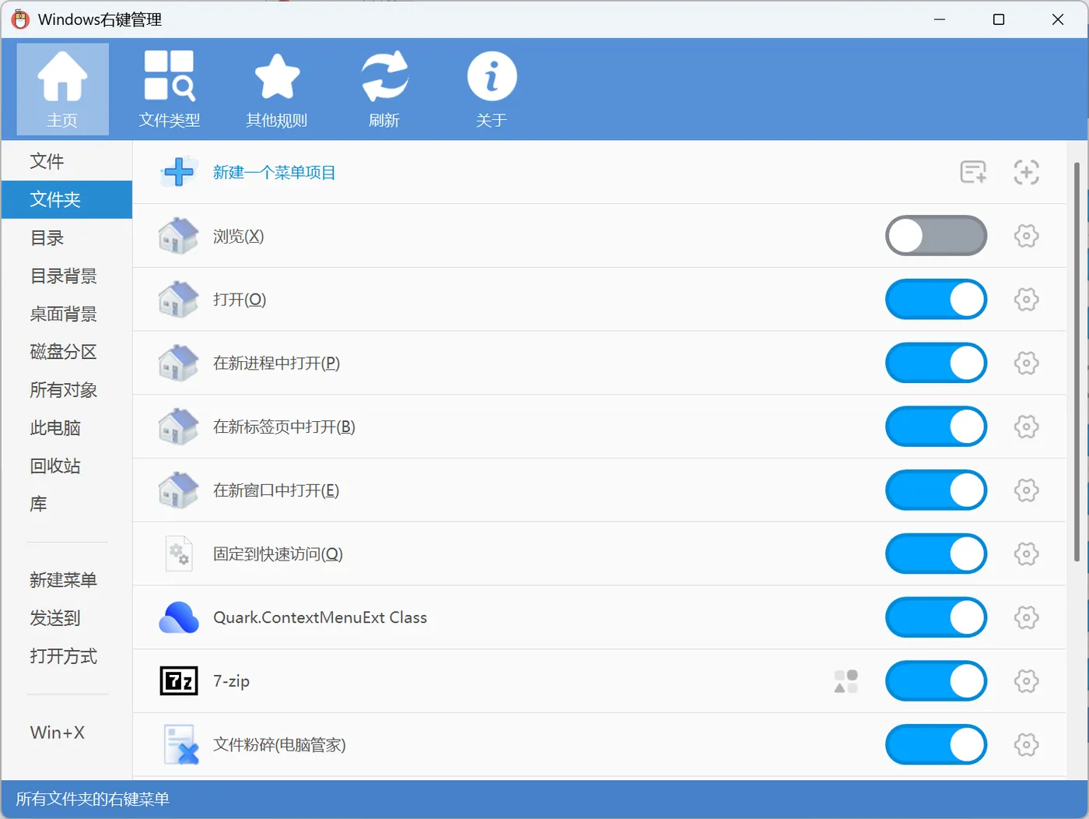1089x819 pixels.
Task: Disable 固定到快速访问(Q) toggle
Action: [936, 554]
